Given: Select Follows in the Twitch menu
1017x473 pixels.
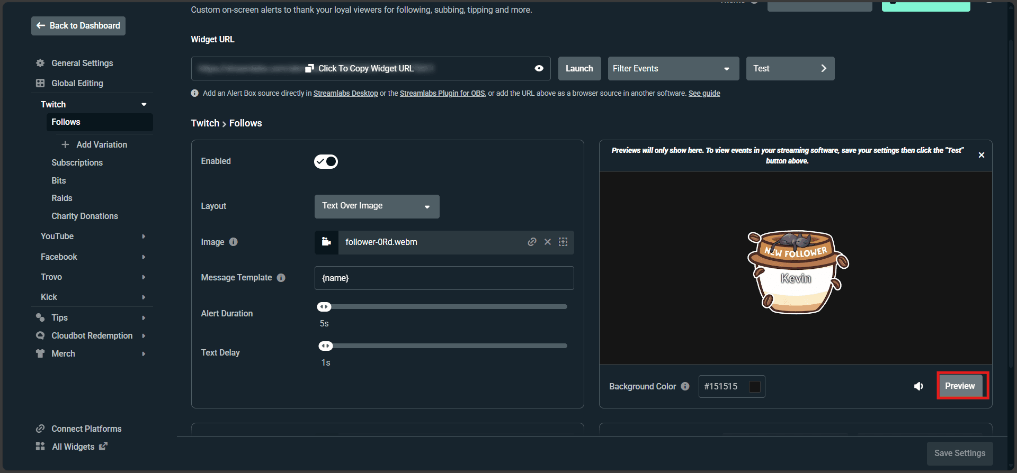Looking at the screenshot, I should [x=100, y=122].
